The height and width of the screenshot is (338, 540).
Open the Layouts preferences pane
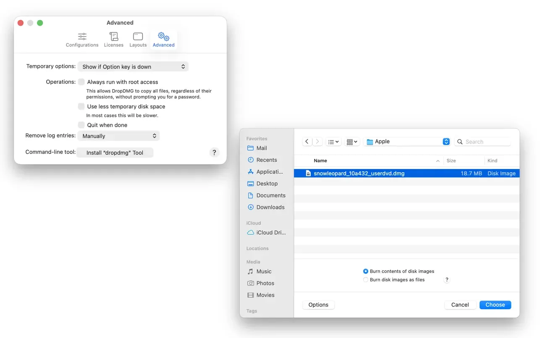coord(138,40)
